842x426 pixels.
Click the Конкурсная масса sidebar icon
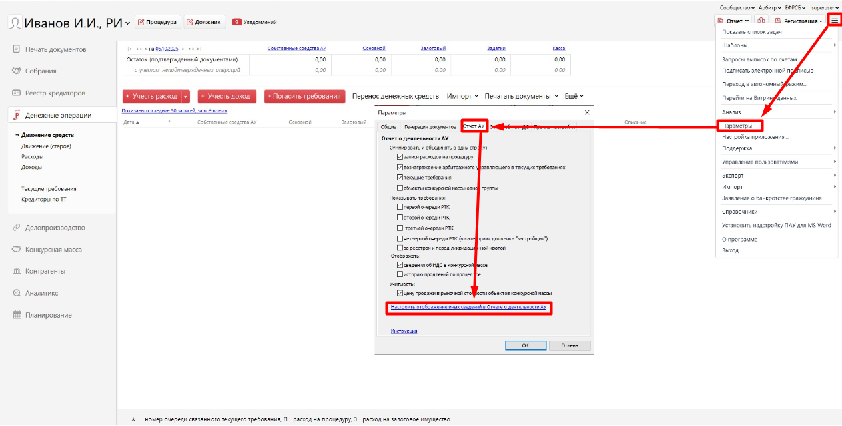coord(17,249)
